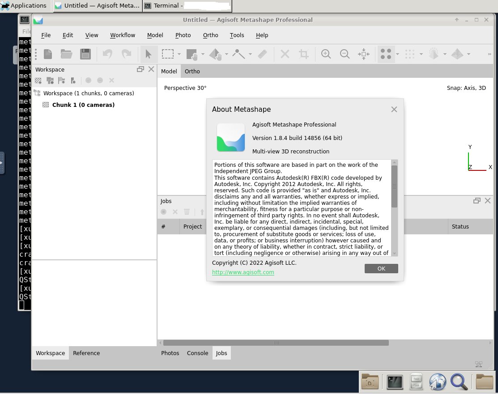Select the Move Region hand tool
Image resolution: width=498 pixels, height=394 pixels.
192,54
